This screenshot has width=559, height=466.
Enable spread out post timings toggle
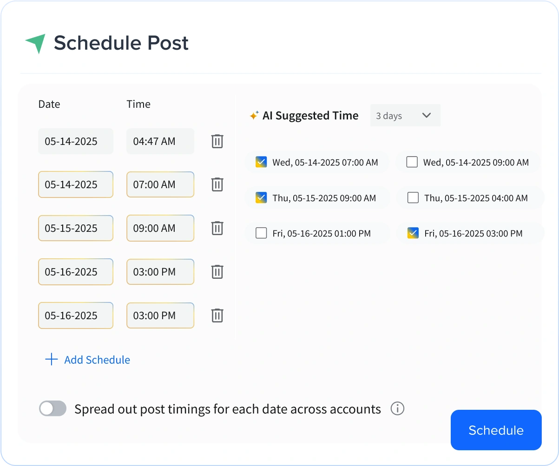pyautogui.click(x=53, y=409)
